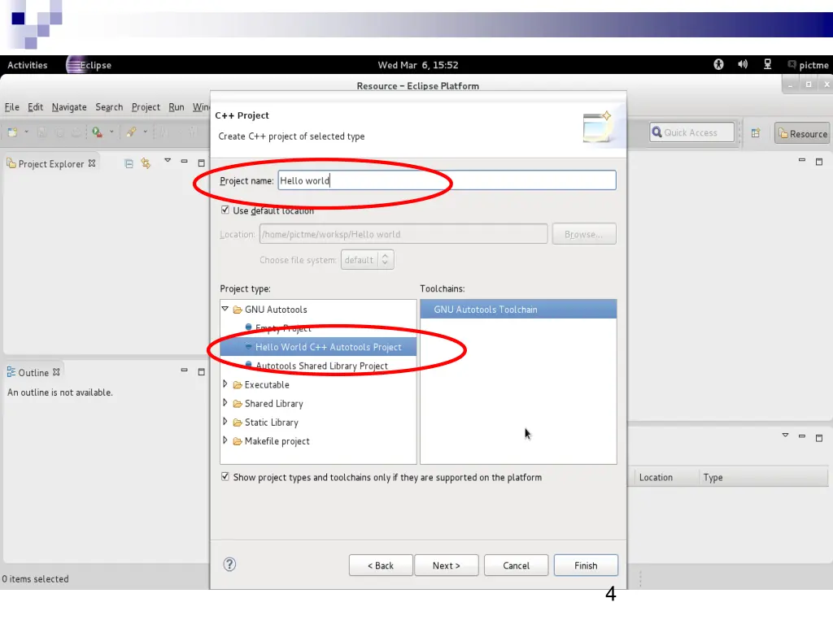Select GNU Autotools Toolchain in Toolchains
The image size is (833, 624).
pos(518,310)
